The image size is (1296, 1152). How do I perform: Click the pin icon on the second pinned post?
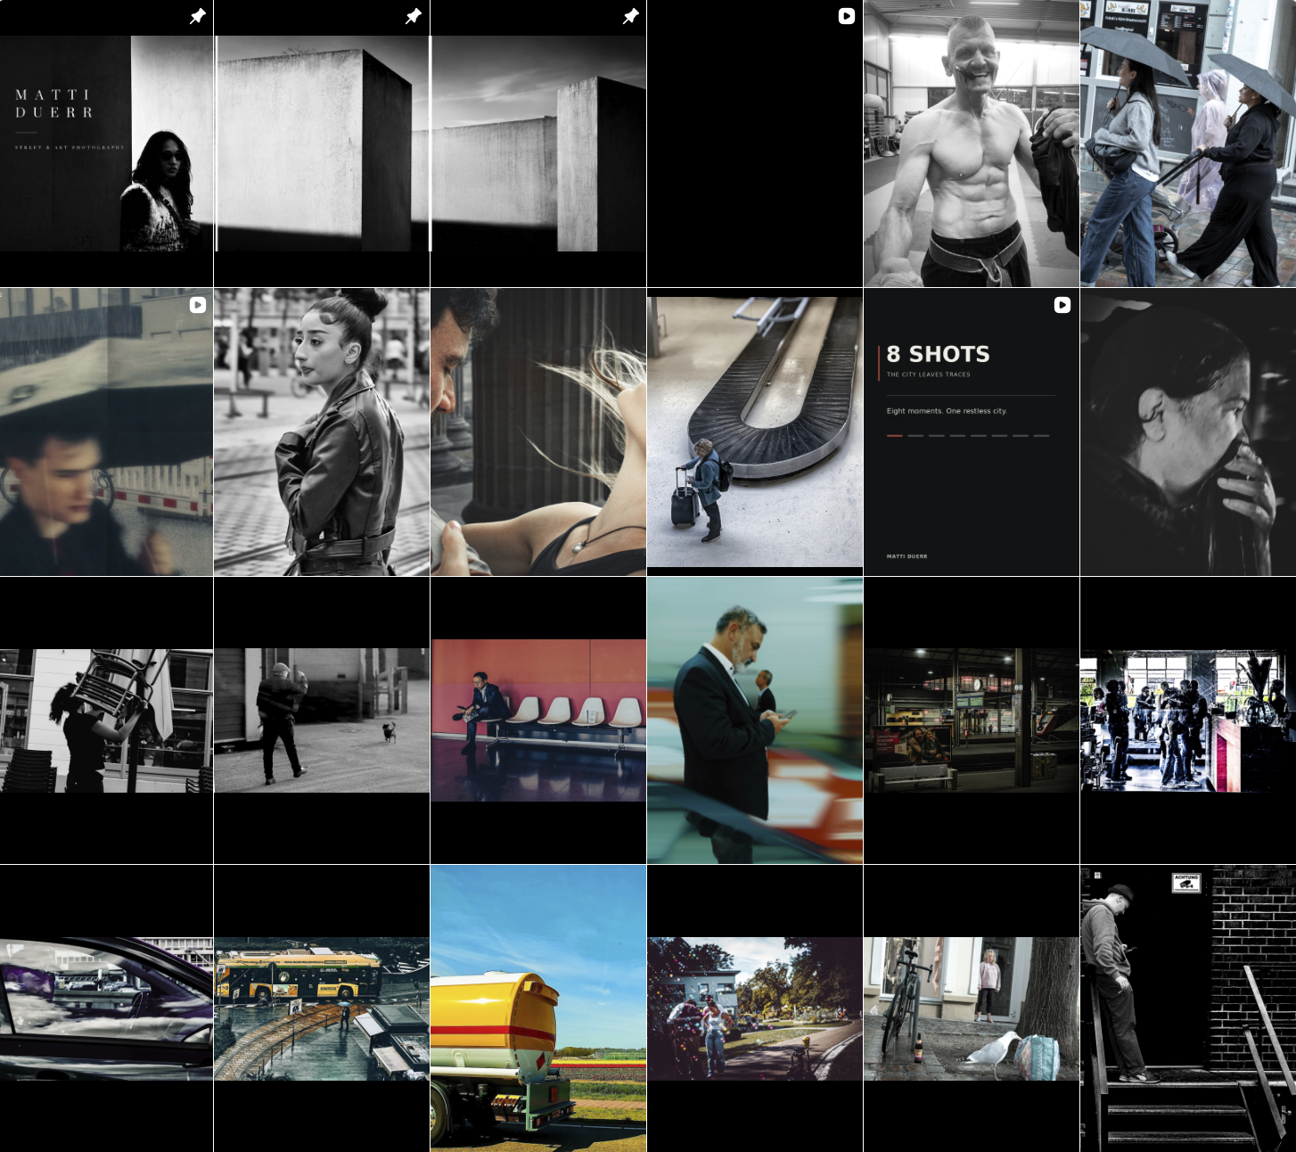[414, 16]
